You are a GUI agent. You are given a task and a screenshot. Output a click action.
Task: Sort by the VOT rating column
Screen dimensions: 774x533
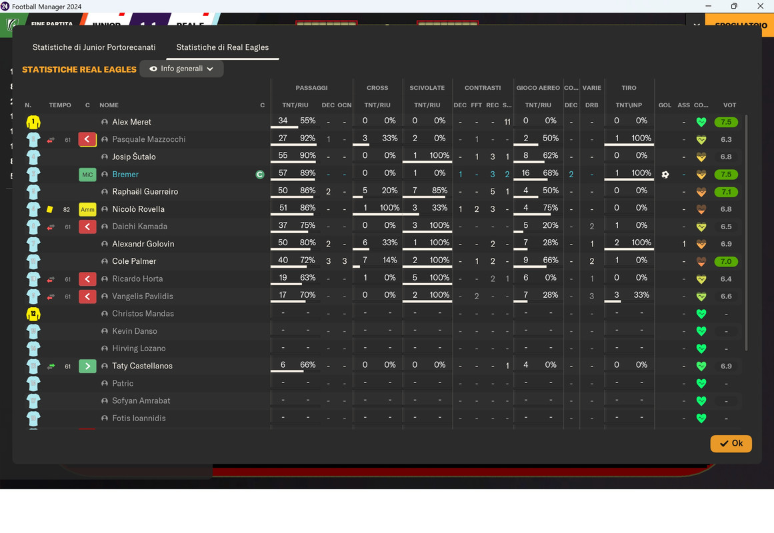pos(729,105)
